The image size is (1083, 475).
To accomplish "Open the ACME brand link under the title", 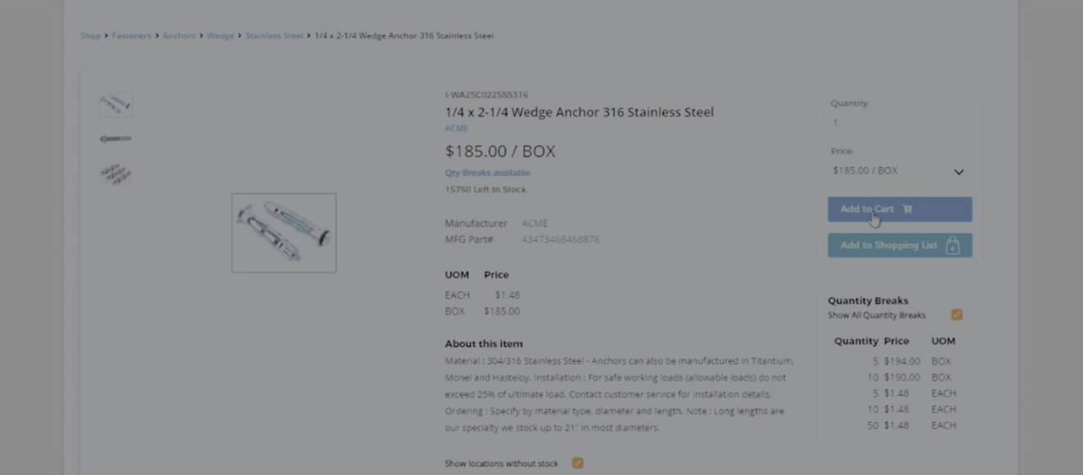I will pos(456,129).
